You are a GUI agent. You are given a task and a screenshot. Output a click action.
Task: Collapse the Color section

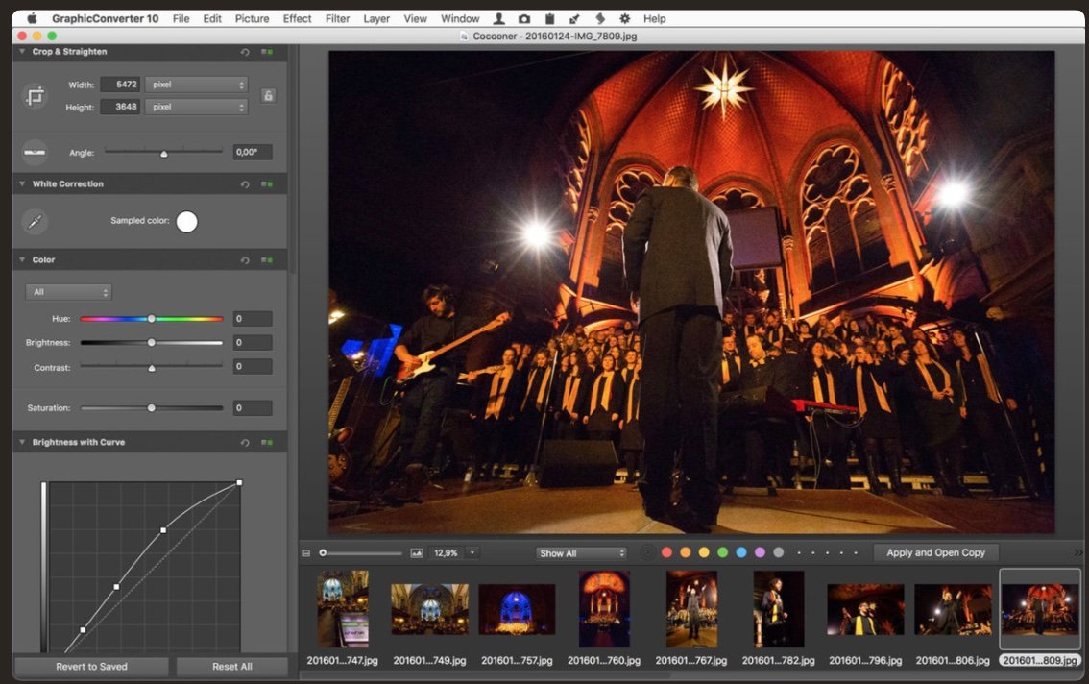click(22, 259)
